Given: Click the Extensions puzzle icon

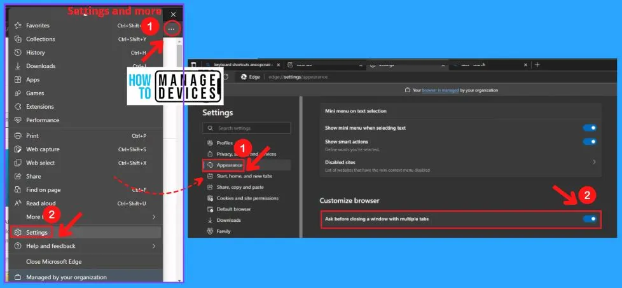Looking at the screenshot, I should 17,106.
